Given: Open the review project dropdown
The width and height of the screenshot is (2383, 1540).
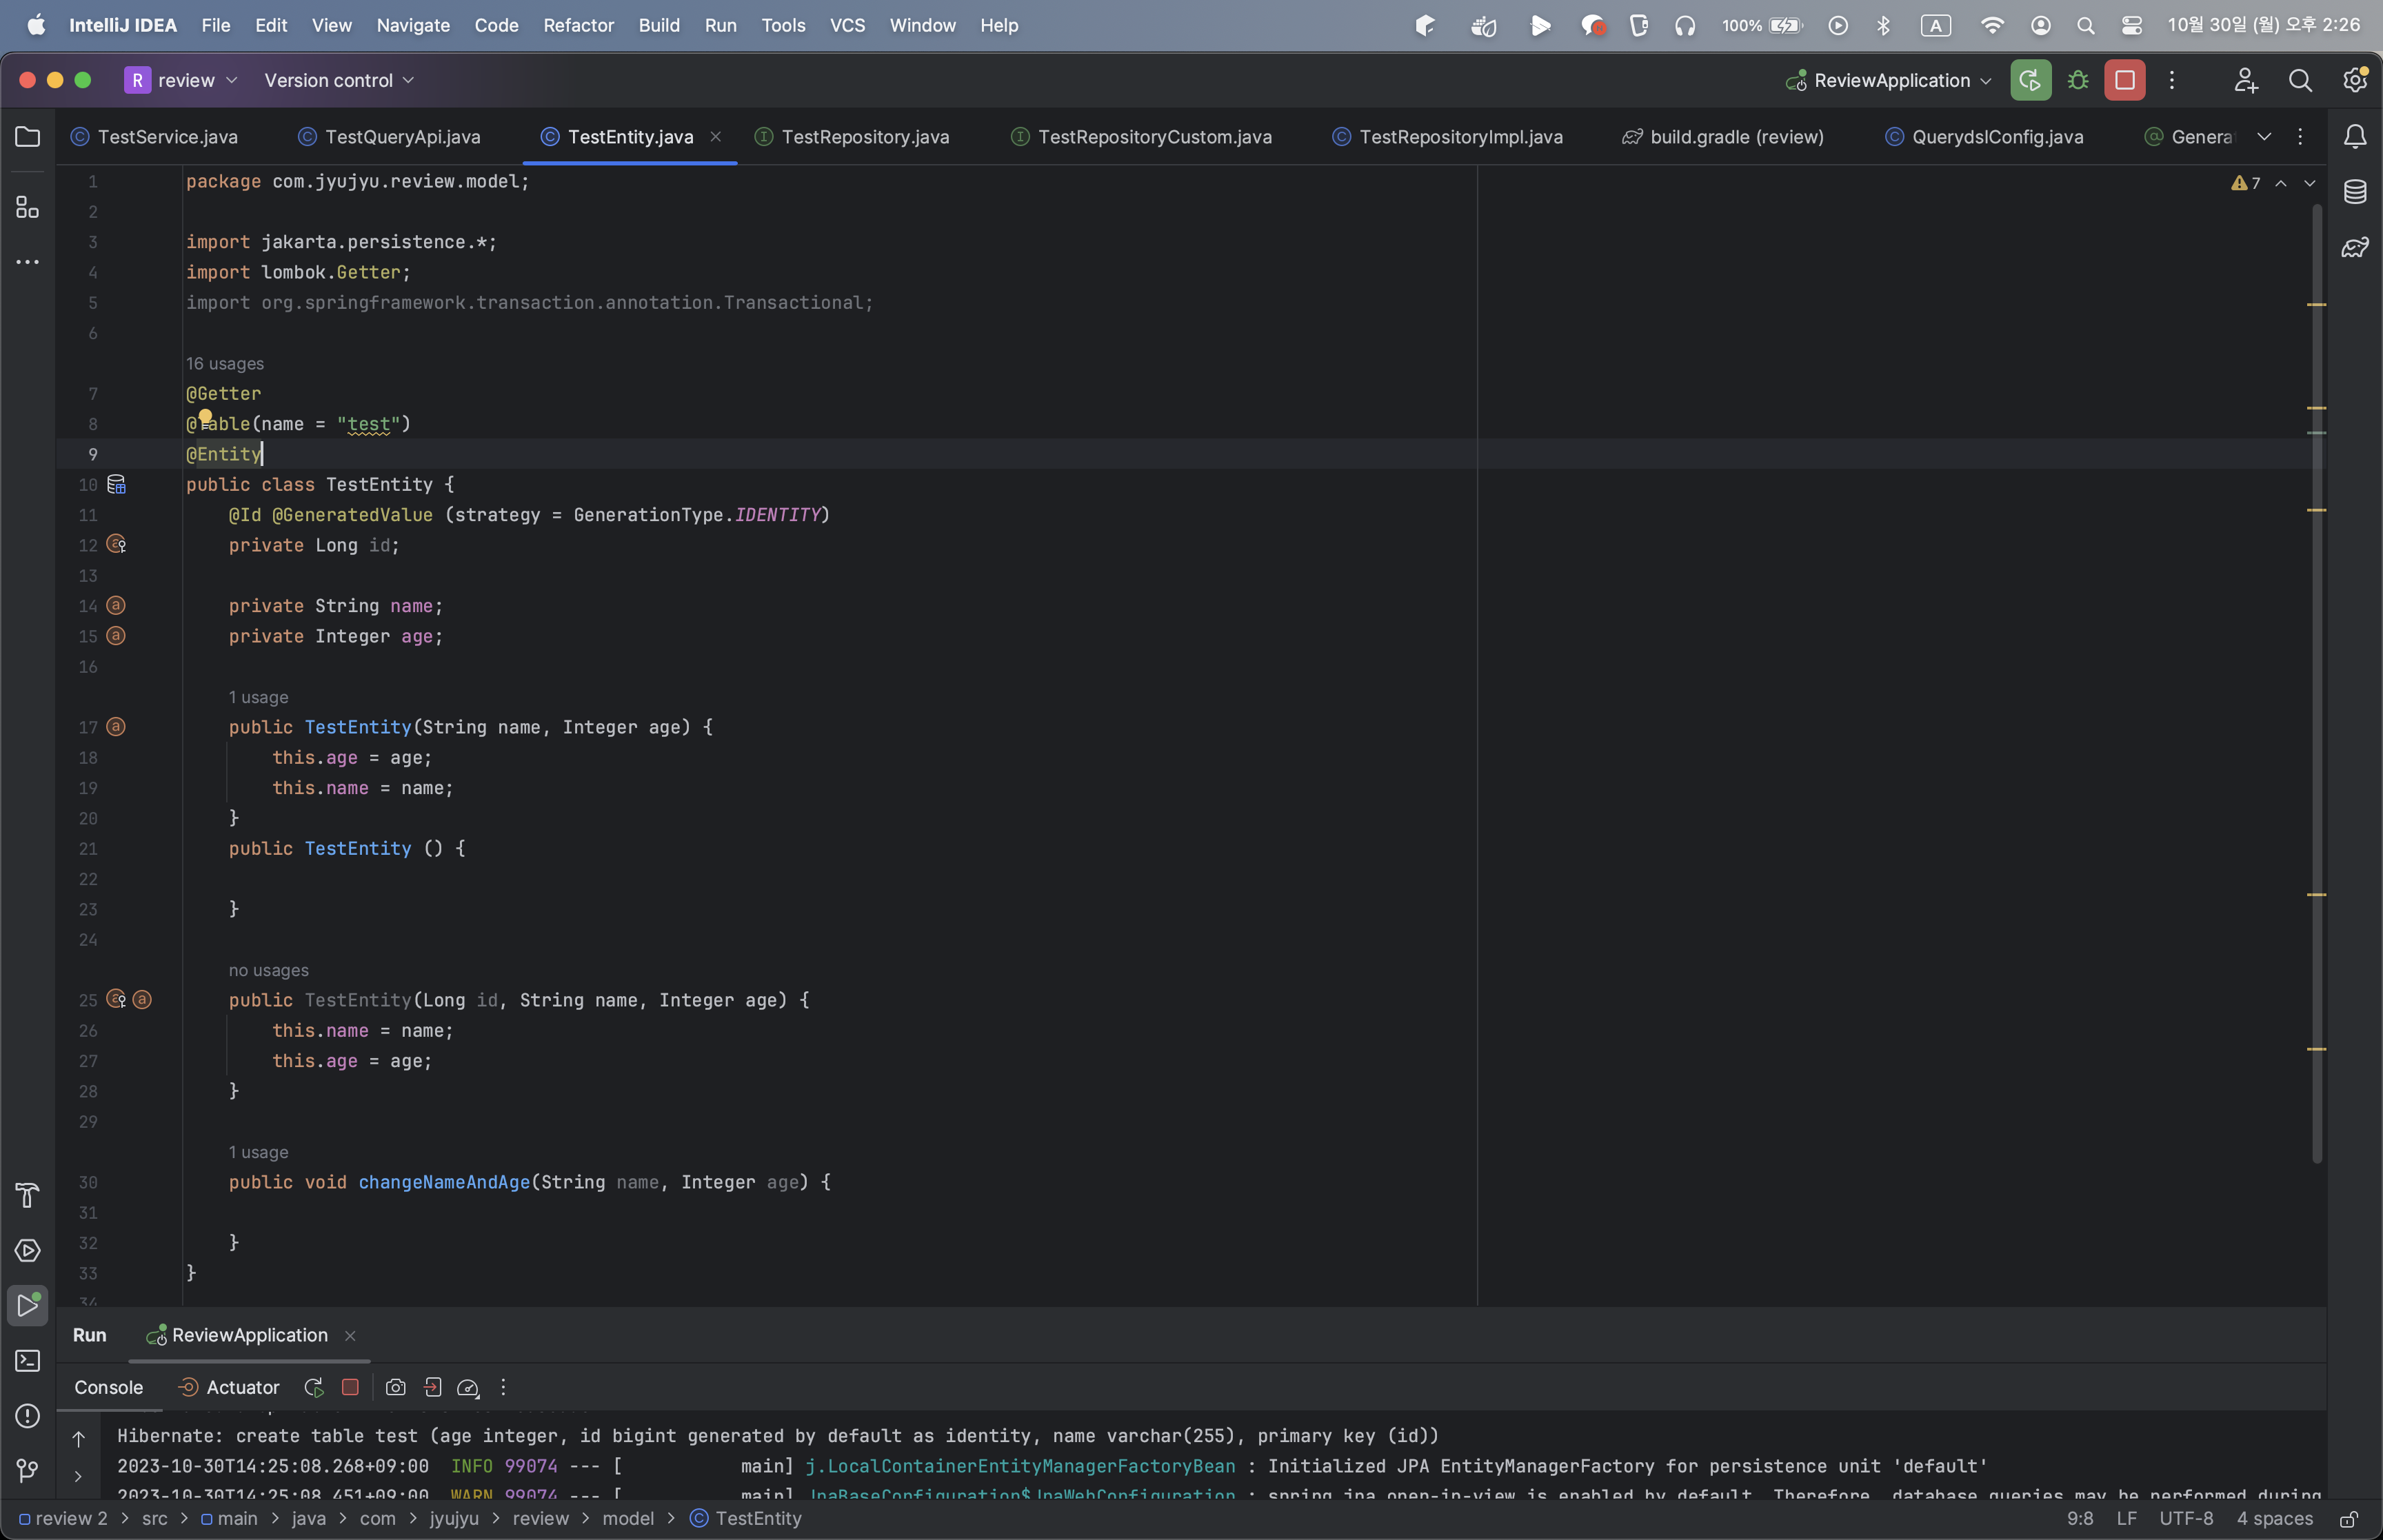Looking at the screenshot, I should [x=182, y=80].
